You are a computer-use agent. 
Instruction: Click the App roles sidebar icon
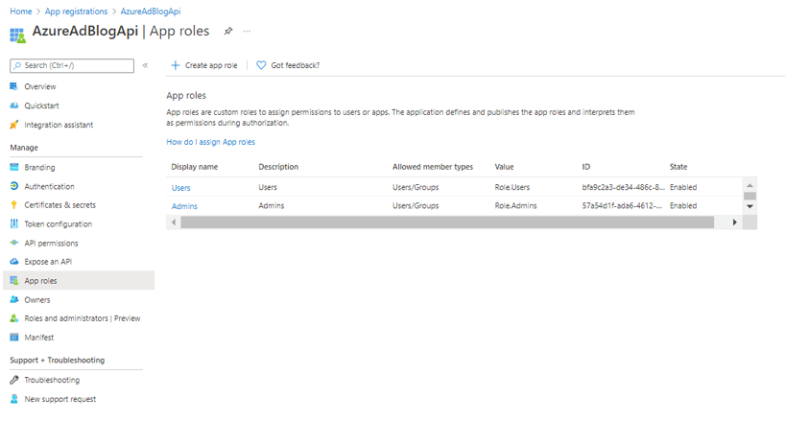14,280
